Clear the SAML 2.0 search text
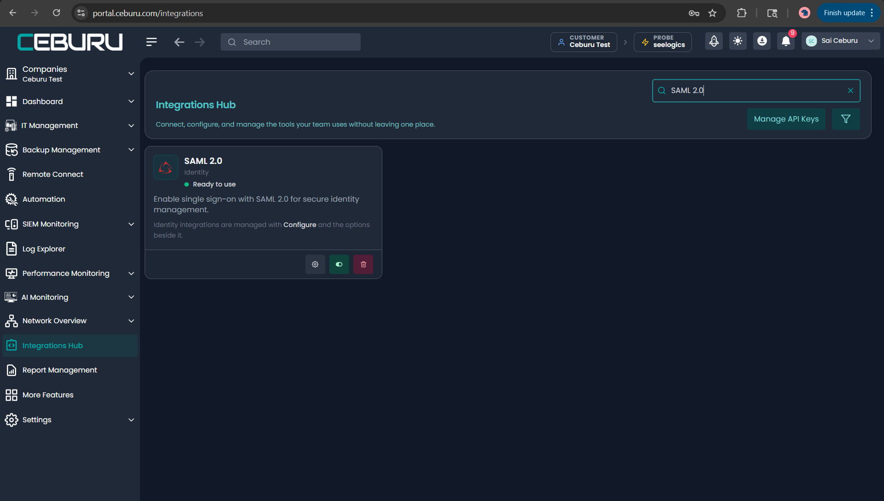The image size is (884, 501). tap(850, 91)
